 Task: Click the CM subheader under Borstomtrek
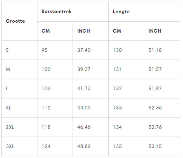click(x=46, y=31)
